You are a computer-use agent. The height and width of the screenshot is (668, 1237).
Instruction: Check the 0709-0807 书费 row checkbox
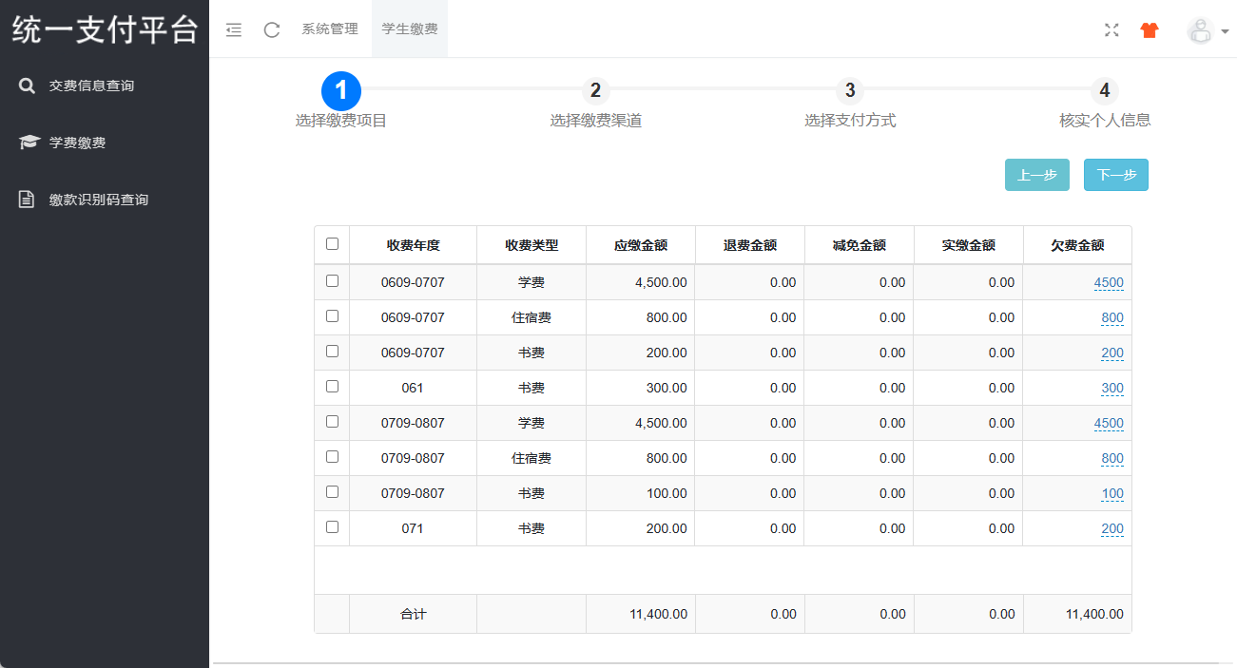332,492
